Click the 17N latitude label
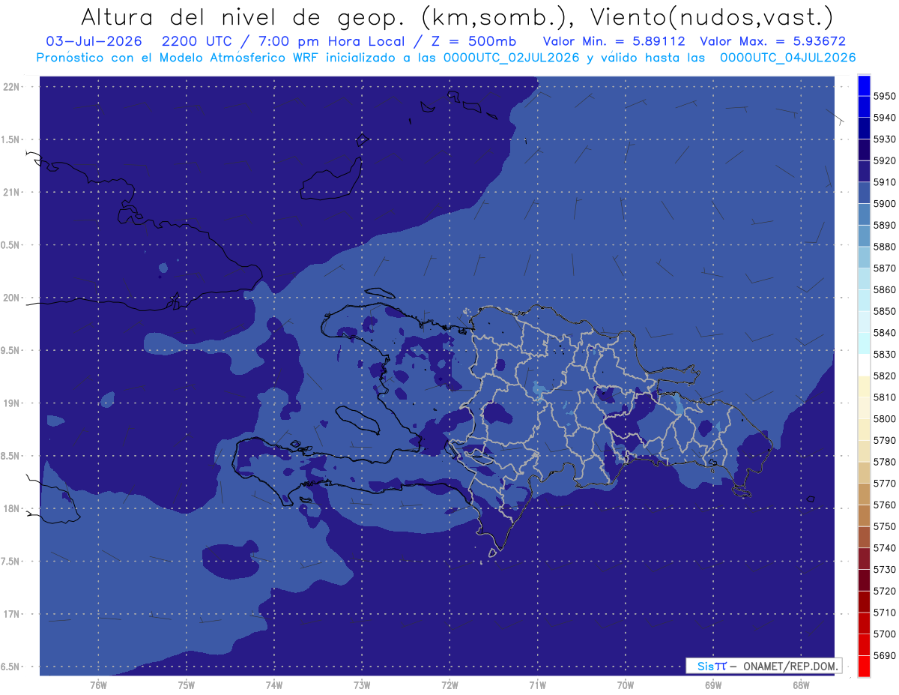This screenshot has width=899, height=695. coord(12,614)
